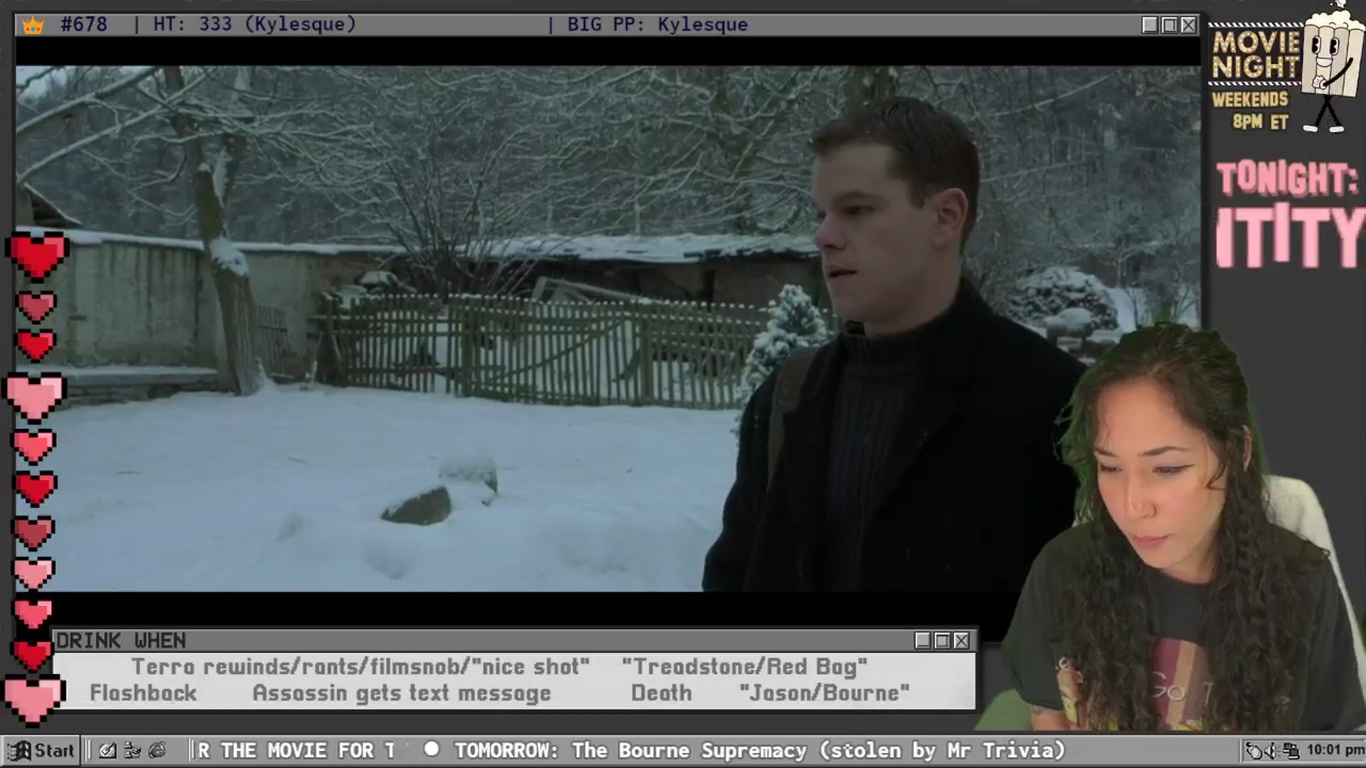This screenshot has width=1366, height=768.
Task: Click the MOVIE NIGHT logo
Action: 1256,55
